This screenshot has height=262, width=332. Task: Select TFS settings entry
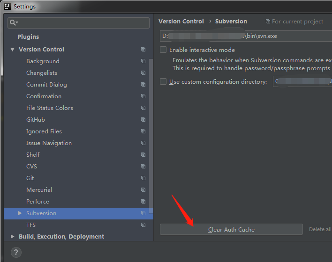(31, 225)
